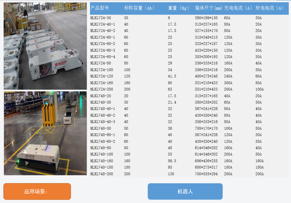Screen dimensions: 291x203
Task: Click charge current 240A
Action: click(228, 76)
